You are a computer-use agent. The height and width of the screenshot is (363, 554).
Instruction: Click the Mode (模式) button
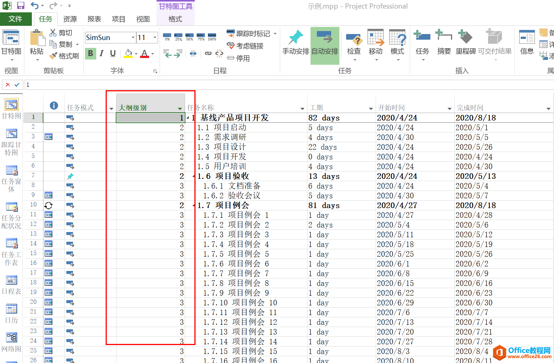click(x=397, y=45)
